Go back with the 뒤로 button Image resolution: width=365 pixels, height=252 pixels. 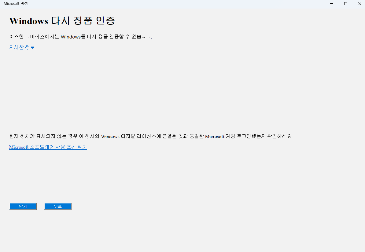coord(58,206)
